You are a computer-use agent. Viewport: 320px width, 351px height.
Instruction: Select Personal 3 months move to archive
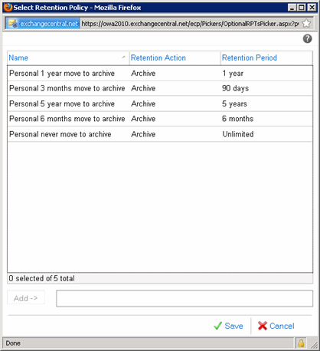pos(160,88)
